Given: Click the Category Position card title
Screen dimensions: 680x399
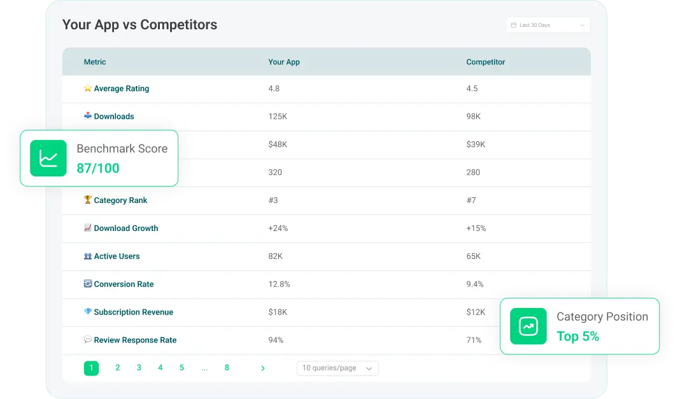Looking at the screenshot, I should point(602,317).
